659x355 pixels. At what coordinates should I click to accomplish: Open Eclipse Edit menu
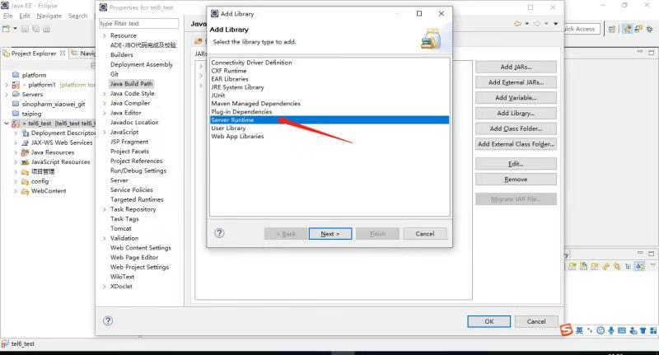pyautogui.click(x=25, y=16)
